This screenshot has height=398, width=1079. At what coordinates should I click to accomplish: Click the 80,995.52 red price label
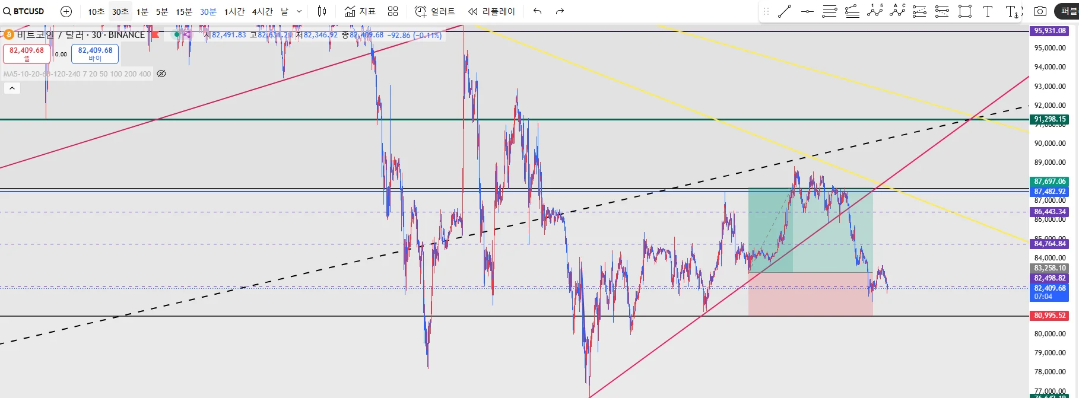1049,316
